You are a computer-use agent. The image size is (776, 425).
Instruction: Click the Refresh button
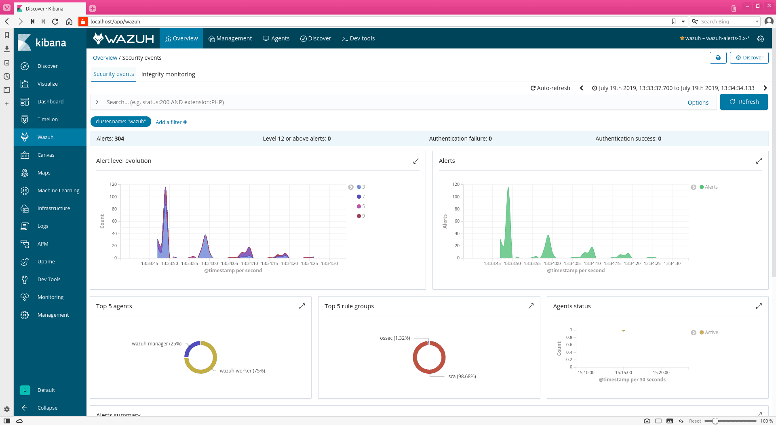point(744,102)
